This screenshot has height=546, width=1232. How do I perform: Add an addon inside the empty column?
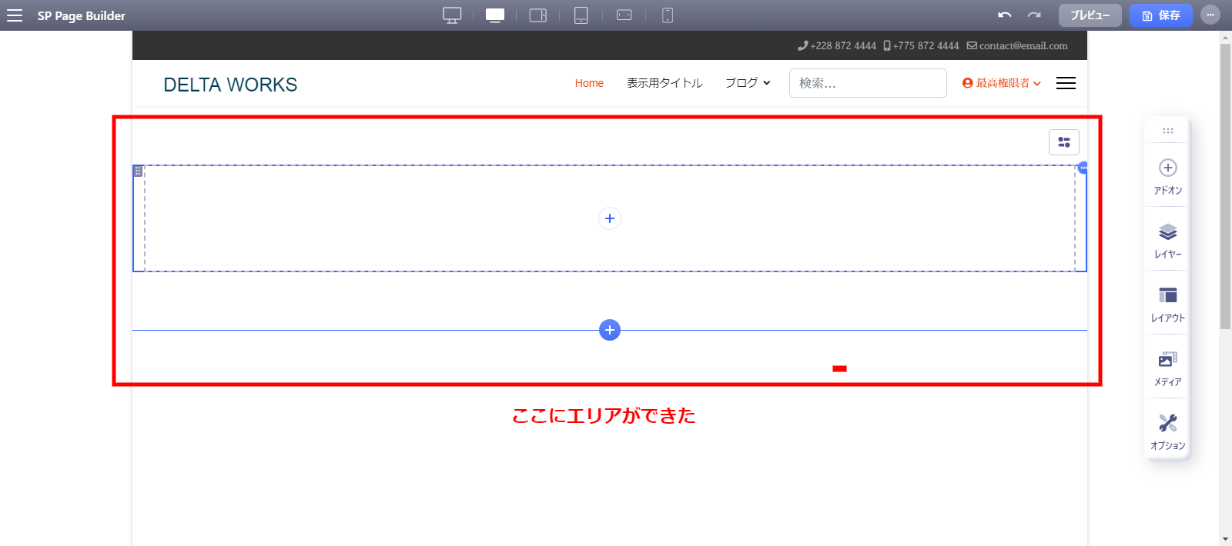coord(610,218)
